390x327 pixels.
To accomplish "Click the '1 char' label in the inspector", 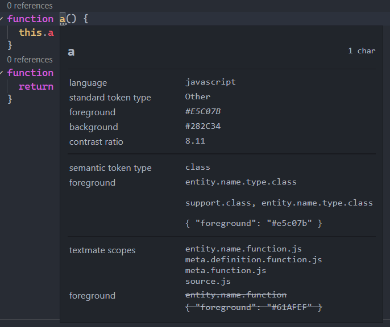I will [362, 51].
